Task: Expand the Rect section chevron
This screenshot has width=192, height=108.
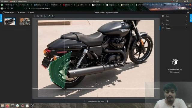Action: coord(187,16)
